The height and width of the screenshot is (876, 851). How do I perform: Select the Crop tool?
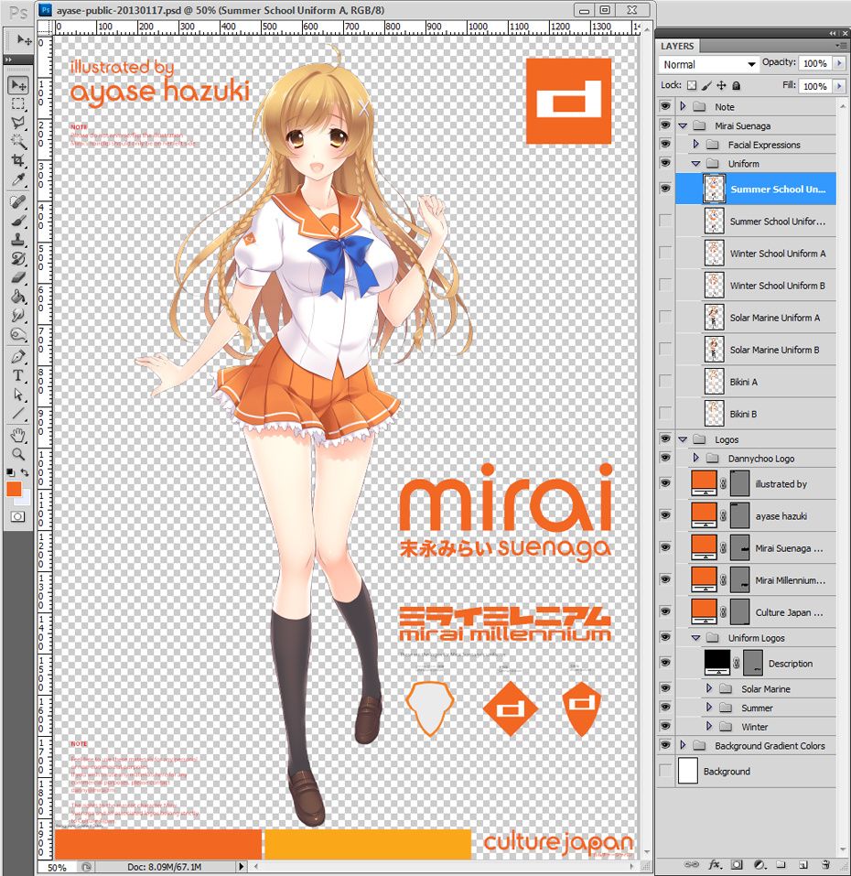coord(17,160)
